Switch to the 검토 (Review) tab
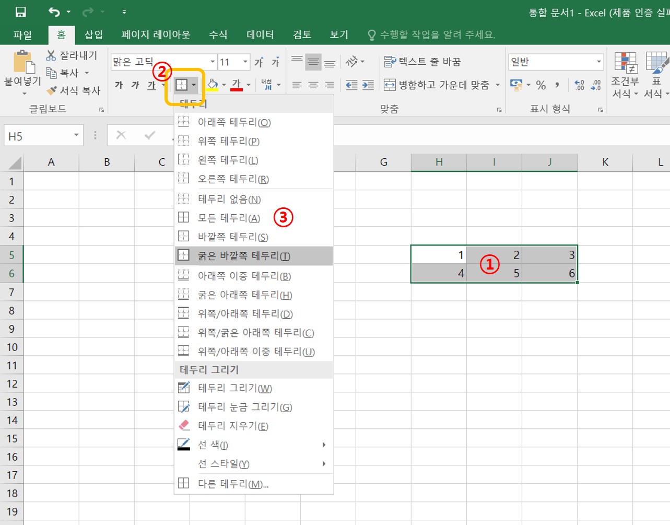 (x=302, y=35)
